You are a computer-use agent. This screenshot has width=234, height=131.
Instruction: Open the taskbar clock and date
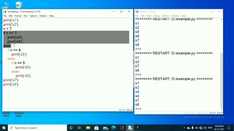(219, 128)
